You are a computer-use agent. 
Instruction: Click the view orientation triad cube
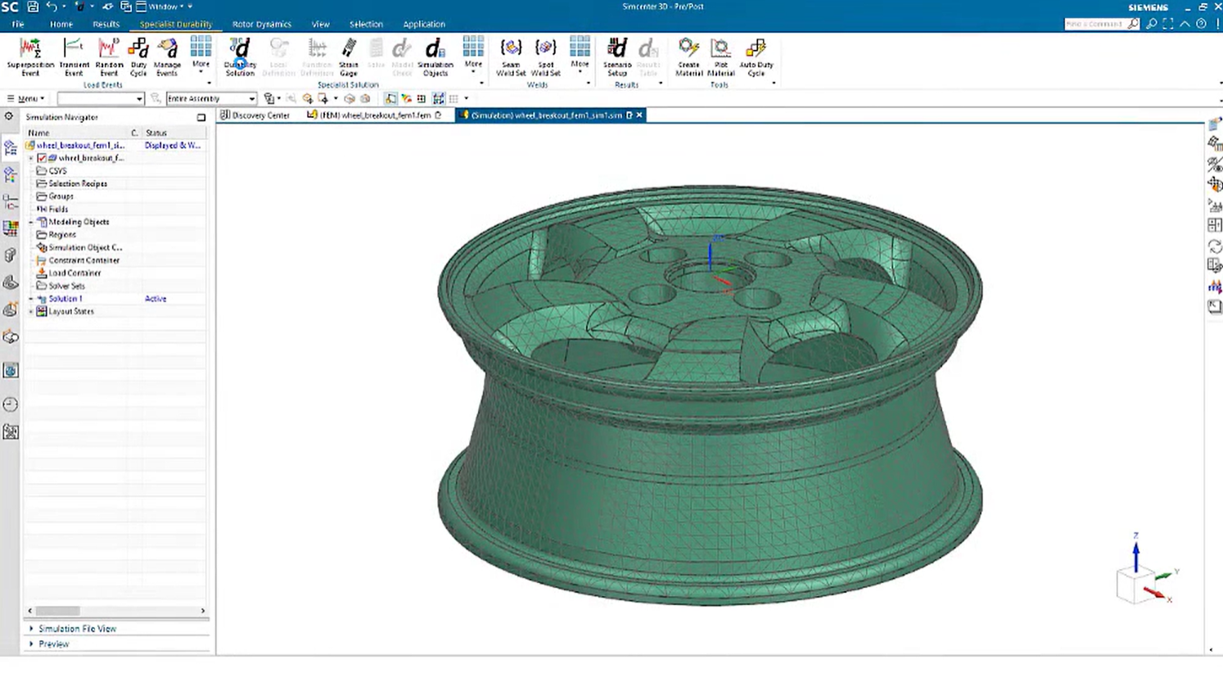(1136, 585)
